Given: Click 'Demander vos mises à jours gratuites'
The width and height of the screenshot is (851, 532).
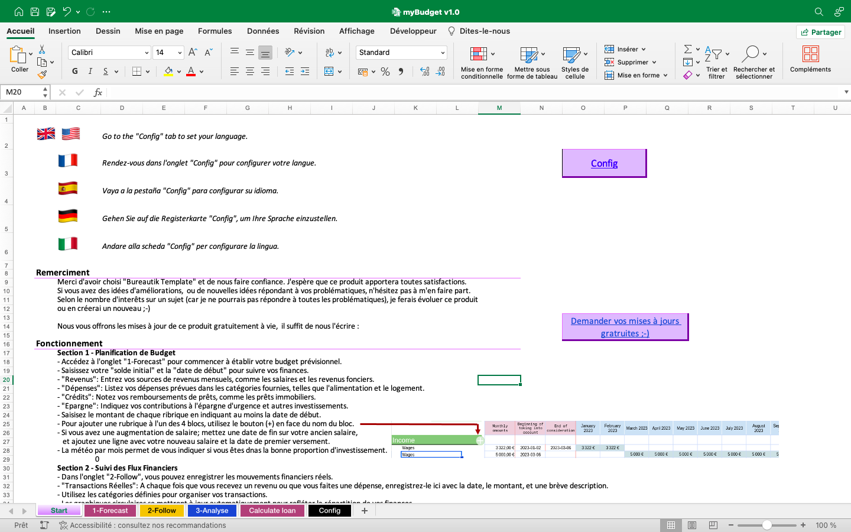Looking at the screenshot, I should click(624, 327).
